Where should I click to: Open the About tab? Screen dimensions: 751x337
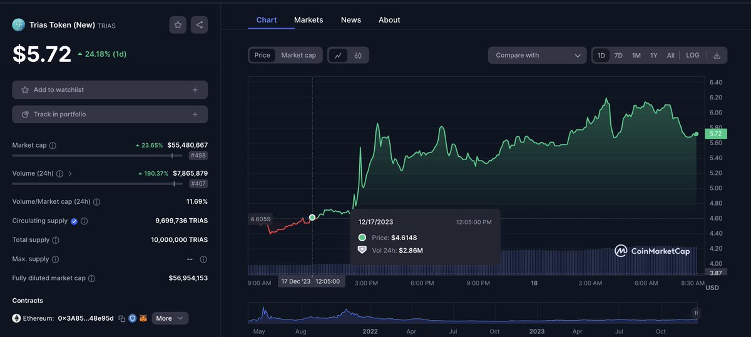389,20
